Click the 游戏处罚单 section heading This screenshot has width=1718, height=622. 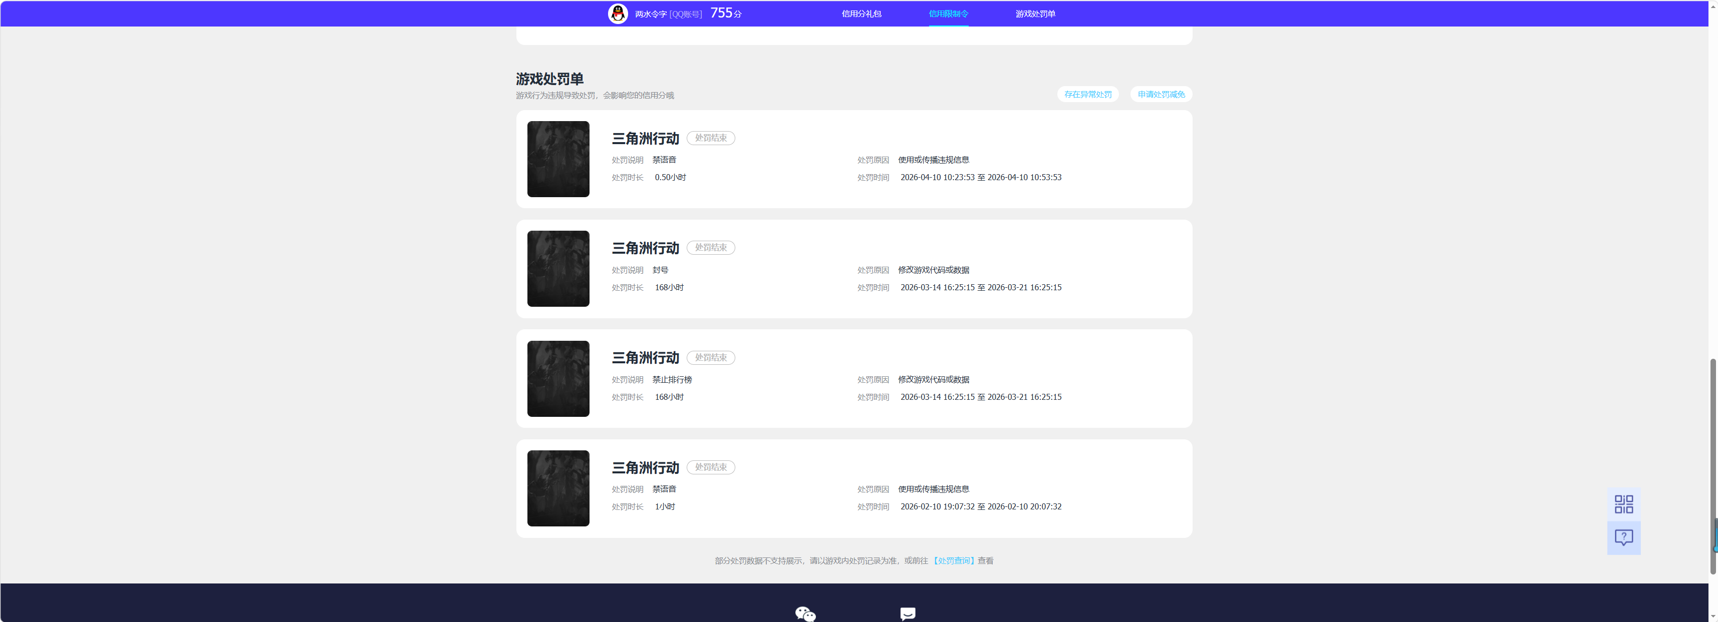point(549,79)
